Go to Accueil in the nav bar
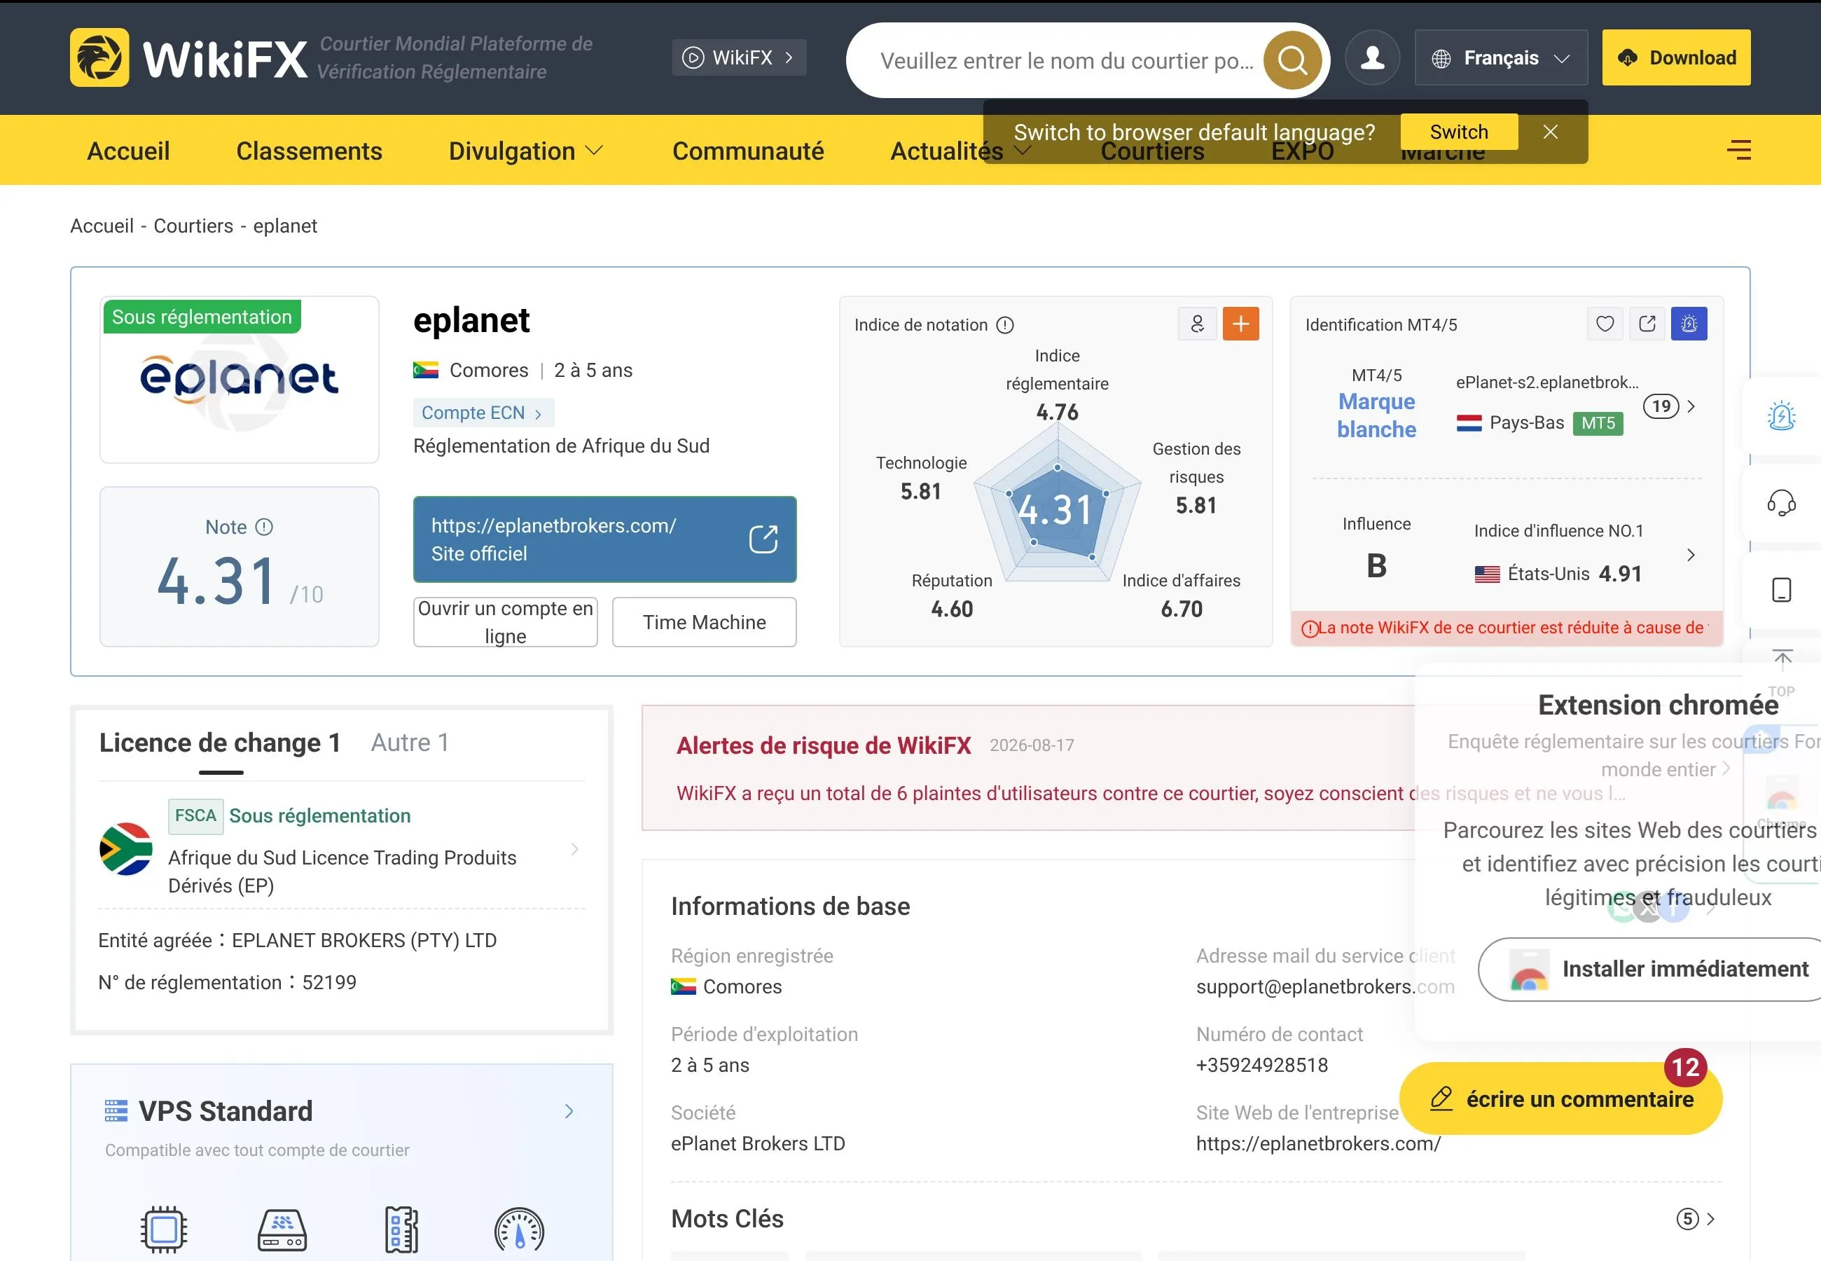 pos(128,151)
